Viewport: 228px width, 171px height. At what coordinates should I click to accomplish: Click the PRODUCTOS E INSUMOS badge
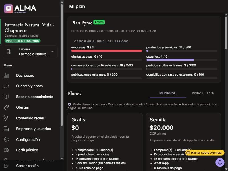click(23, 41)
